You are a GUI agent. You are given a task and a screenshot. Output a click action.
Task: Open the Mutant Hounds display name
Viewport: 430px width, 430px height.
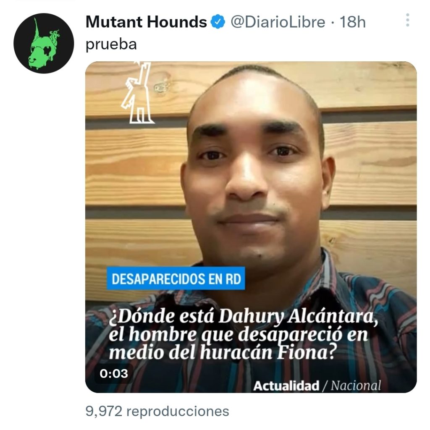[x=146, y=22]
